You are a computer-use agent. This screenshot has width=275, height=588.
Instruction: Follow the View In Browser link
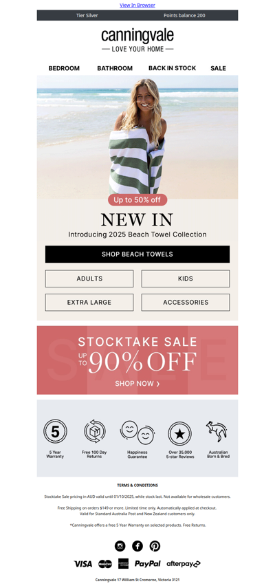tap(137, 6)
